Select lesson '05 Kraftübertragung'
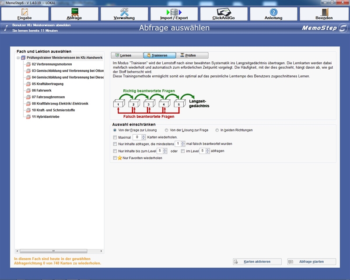The width and height of the screenshot is (350, 280). tap(48, 84)
